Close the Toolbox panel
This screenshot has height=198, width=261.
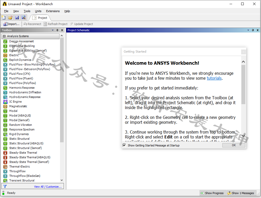(62, 30)
